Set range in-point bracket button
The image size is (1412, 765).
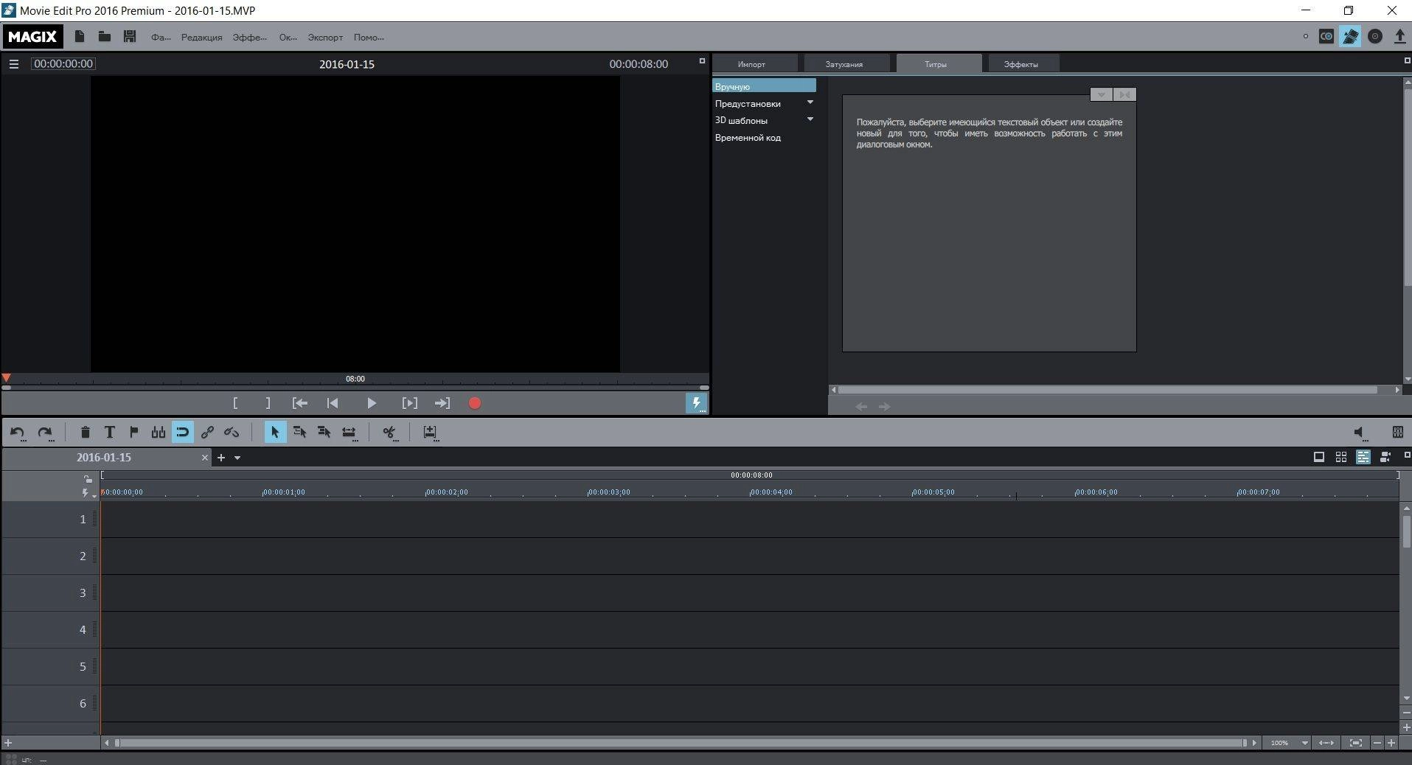[x=235, y=403]
